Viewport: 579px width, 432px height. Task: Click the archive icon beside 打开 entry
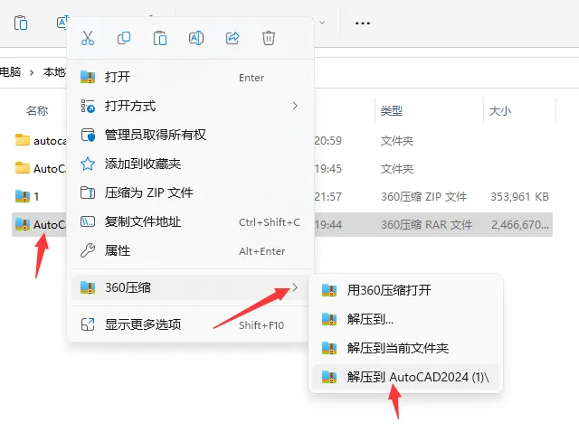[x=88, y=77]
